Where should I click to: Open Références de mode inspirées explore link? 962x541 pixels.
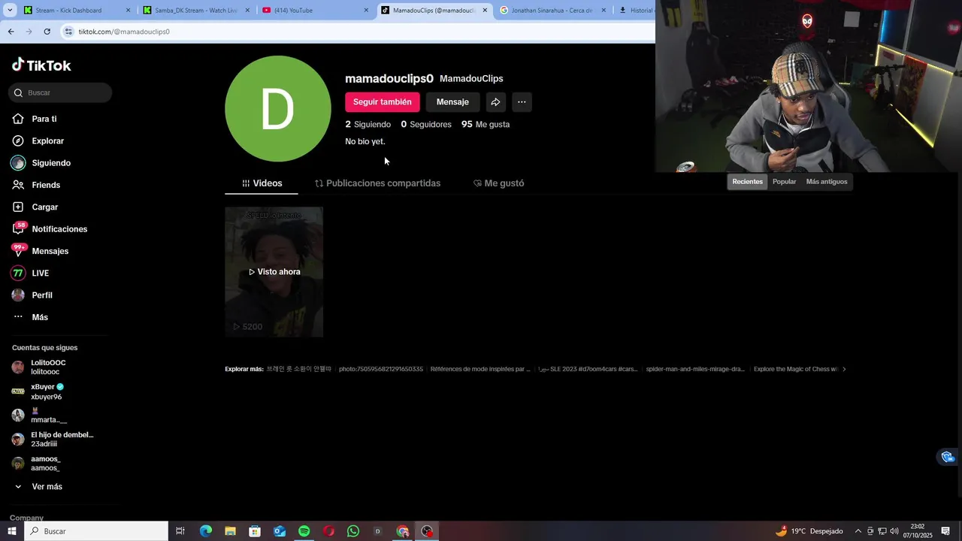(x=480, y=369)
